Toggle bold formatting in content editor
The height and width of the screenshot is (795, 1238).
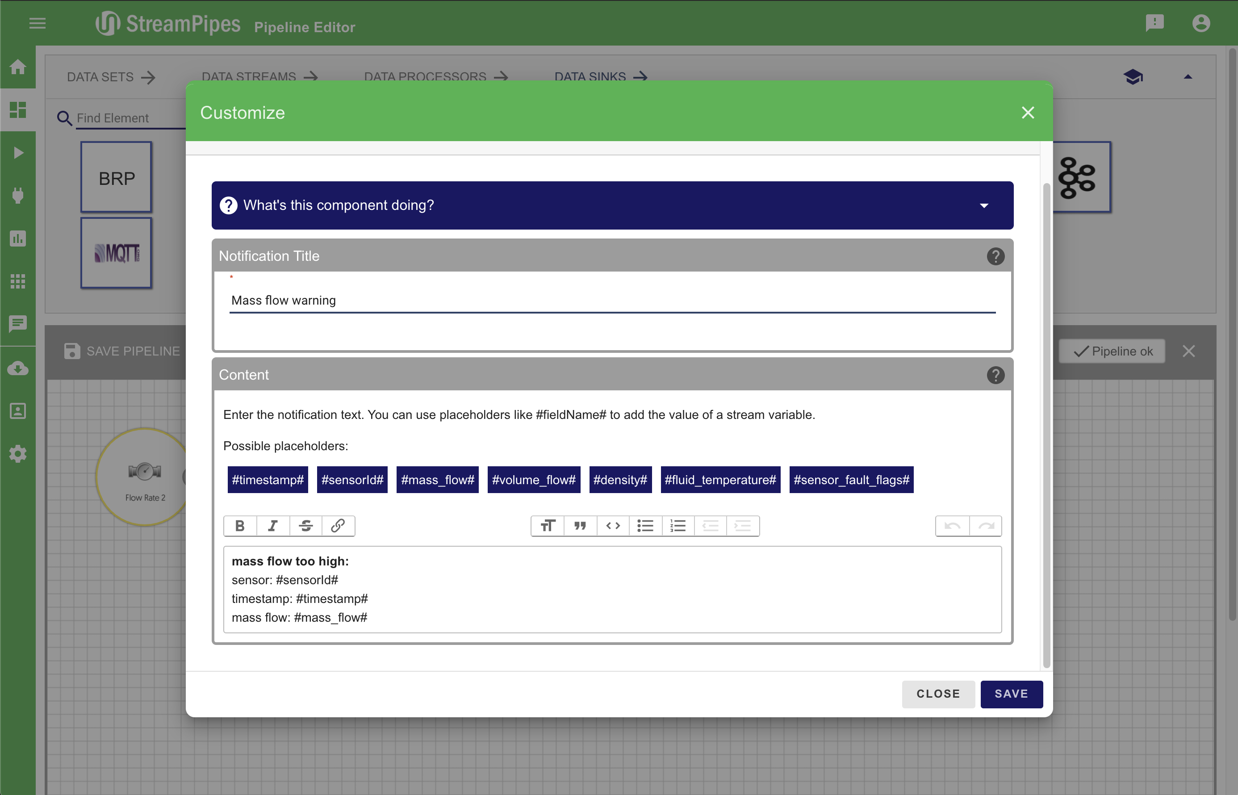point(240,526)
